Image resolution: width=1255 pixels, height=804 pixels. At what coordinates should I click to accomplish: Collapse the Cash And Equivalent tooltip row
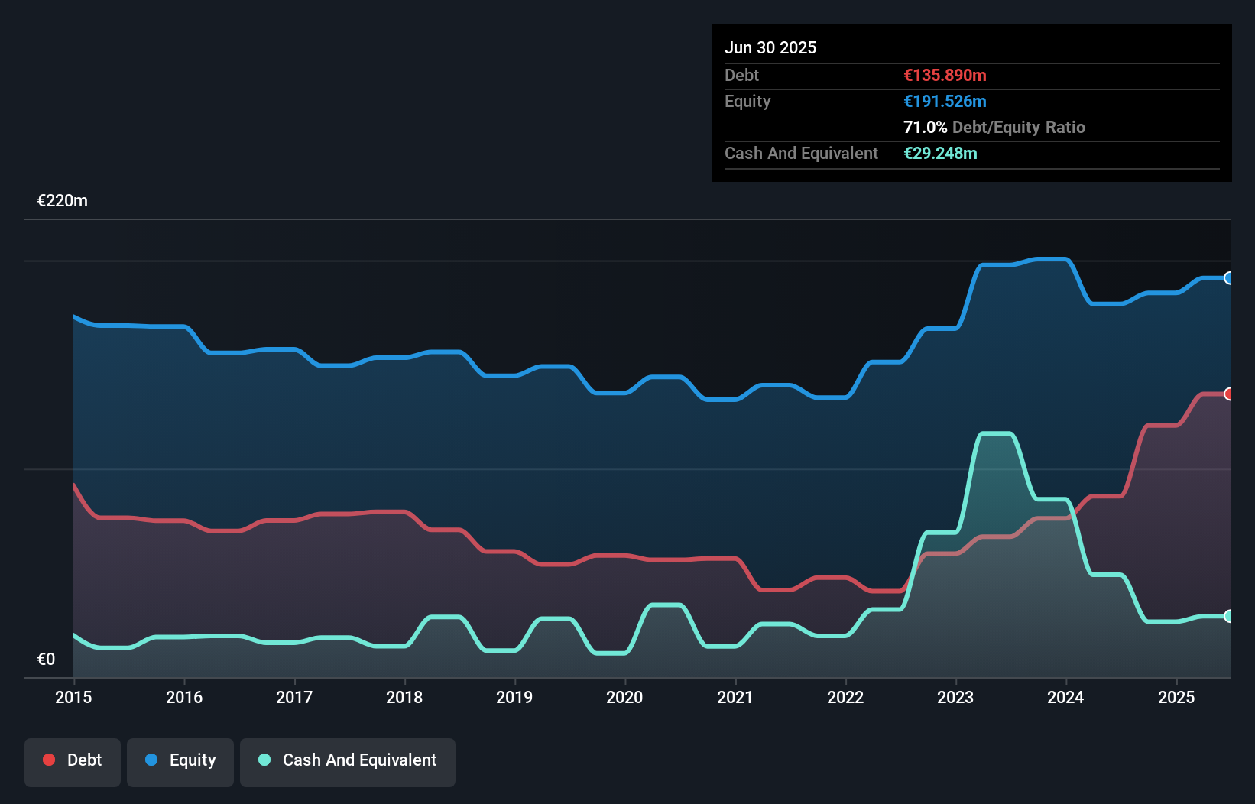point(801,153)
